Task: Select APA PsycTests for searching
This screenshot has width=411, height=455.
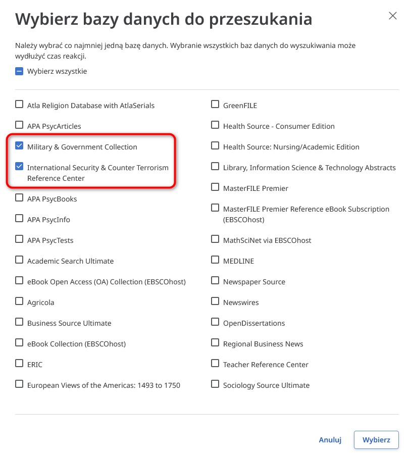Action: coord(19,239)
